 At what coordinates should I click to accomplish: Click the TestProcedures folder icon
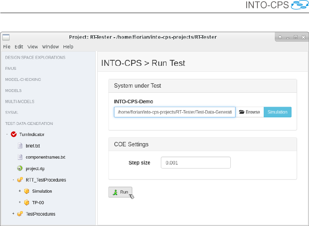tap(20, 214)
